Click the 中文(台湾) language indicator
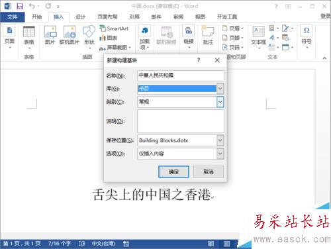This screenshot has height=249, width=331. point(103,244)
